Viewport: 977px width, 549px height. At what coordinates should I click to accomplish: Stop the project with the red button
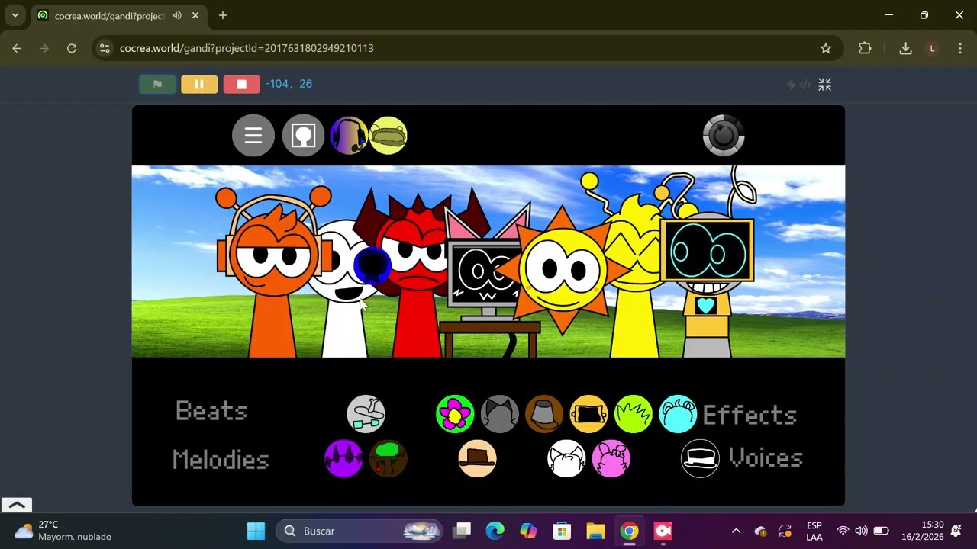pyautogui.click(x=241, y=84)
